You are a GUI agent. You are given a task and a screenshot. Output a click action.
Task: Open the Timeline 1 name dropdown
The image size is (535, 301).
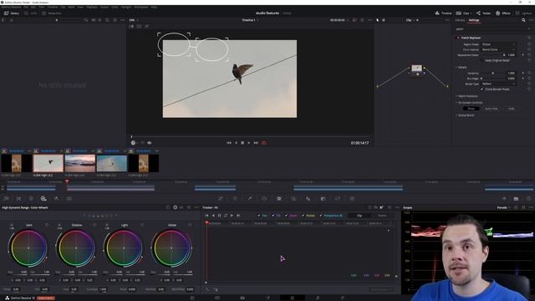pyautogui.click(x=250, y=20)
